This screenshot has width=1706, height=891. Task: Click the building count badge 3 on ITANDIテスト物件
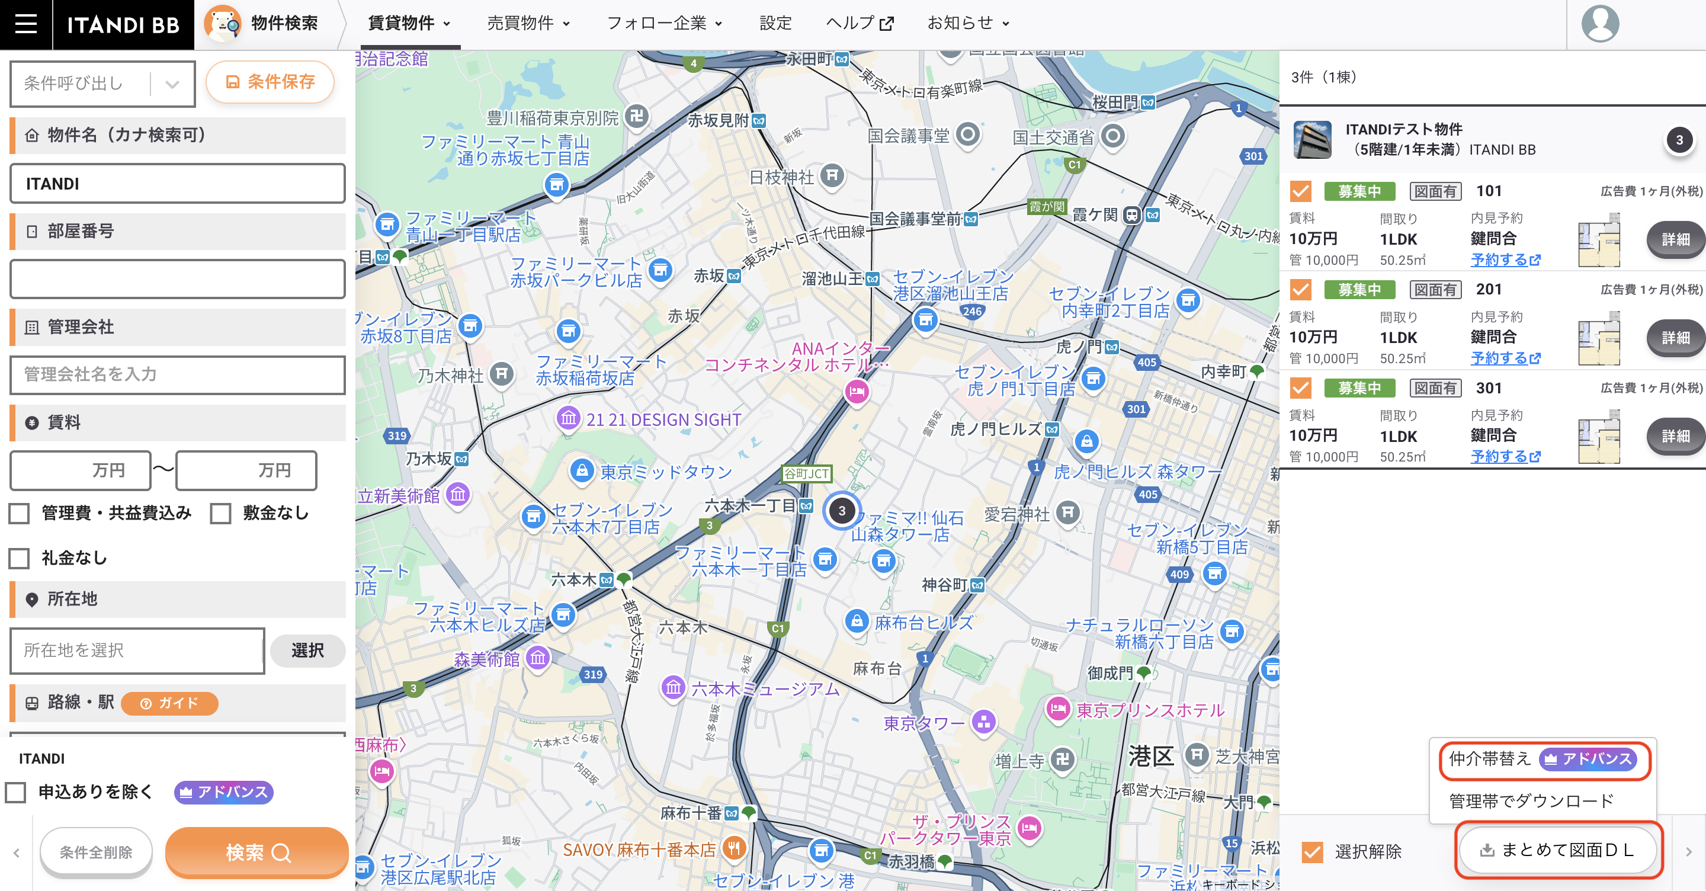(x=1679, y=140)
